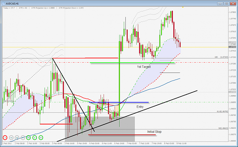The image size is (238, 147).
Task: Click the 'ATR Projection Up' readout
Action: coord(43,8)
